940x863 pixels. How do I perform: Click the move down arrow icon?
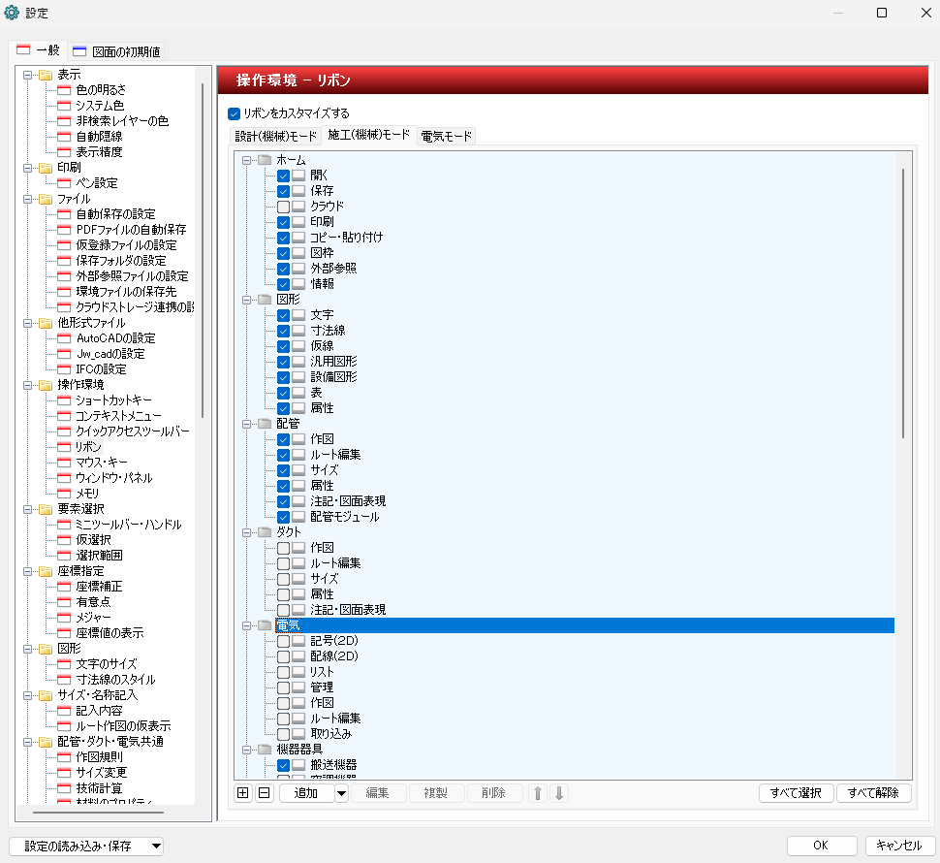coord(559,793)
